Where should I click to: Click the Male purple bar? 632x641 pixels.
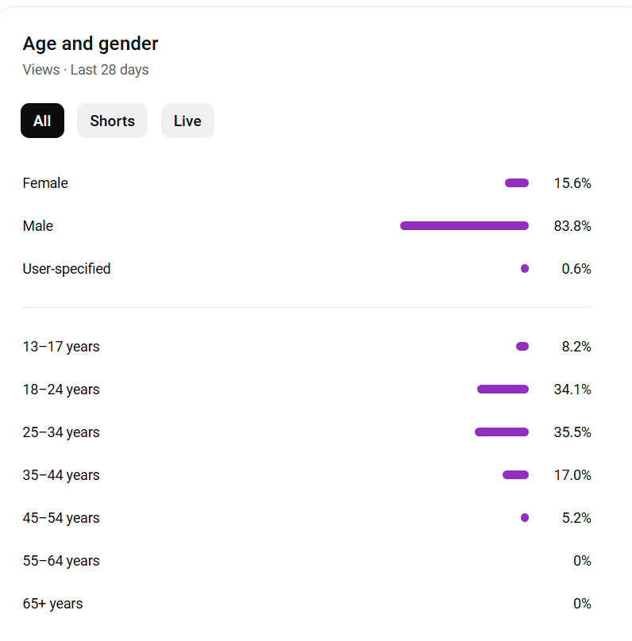[464, 225]
